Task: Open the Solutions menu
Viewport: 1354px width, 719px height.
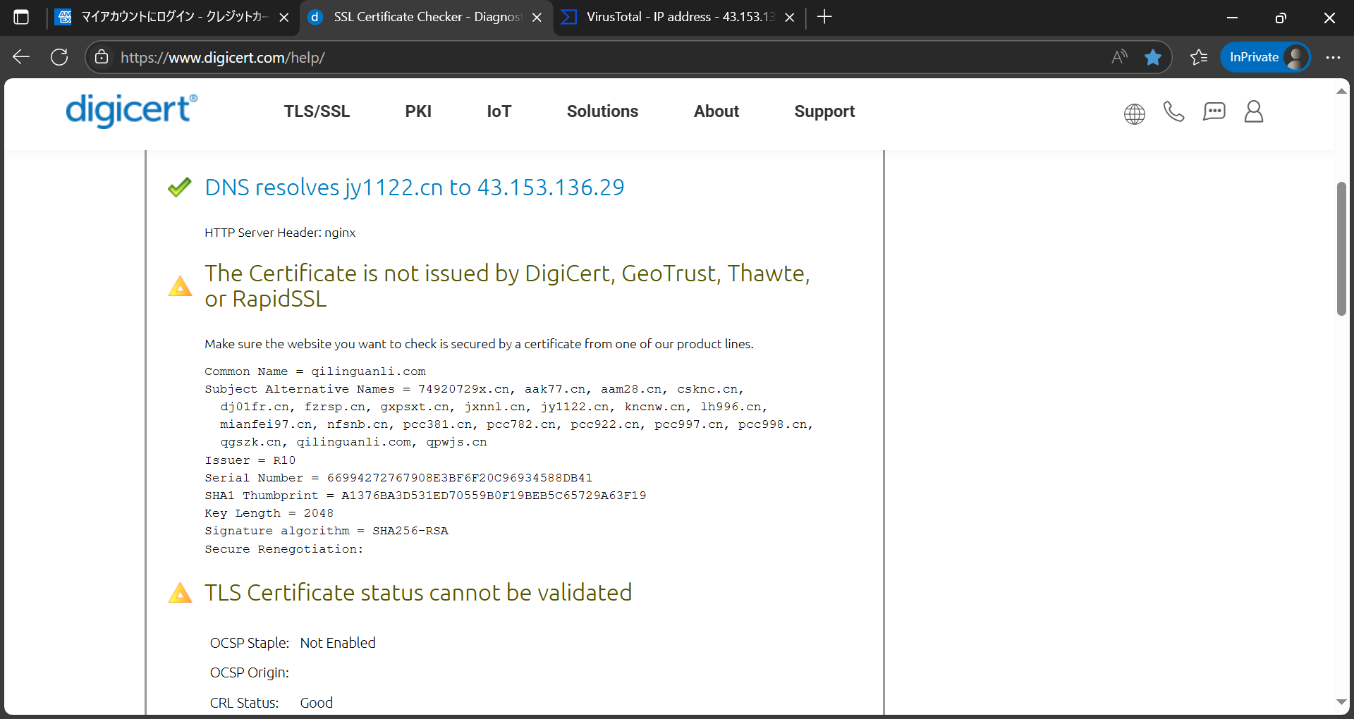Action: [602, 111]
